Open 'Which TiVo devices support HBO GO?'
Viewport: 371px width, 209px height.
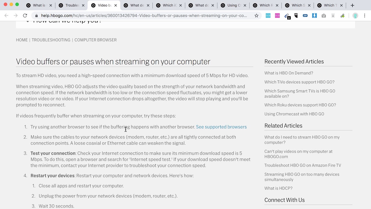click(x=299, y=82)
